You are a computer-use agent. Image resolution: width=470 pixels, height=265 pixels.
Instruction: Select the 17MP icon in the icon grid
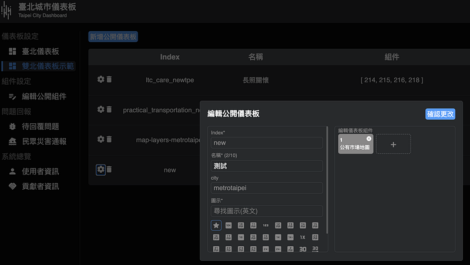(229, 237)
